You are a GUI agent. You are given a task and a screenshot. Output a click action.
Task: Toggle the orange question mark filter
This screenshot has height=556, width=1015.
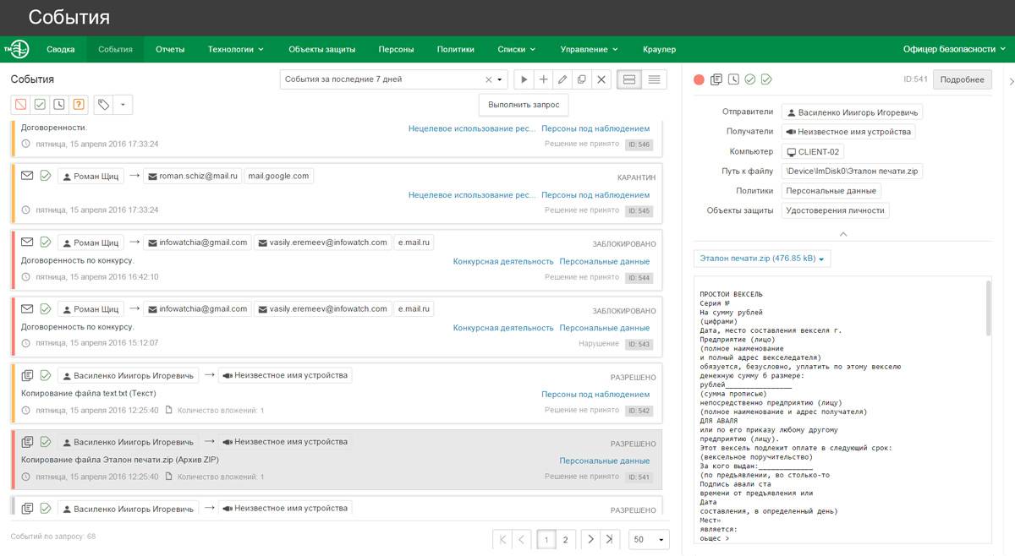click(79, 105)
